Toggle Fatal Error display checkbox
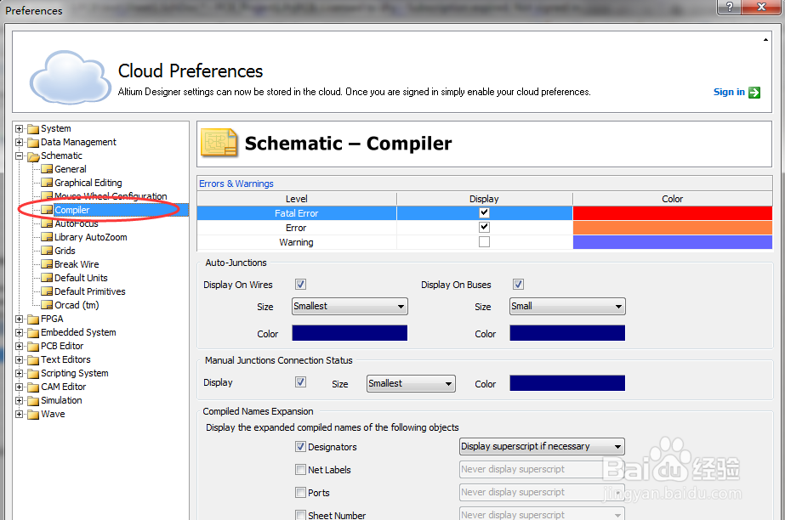Image resolution: width=785 pixels, height=520 pixels. tap(484, 212)
